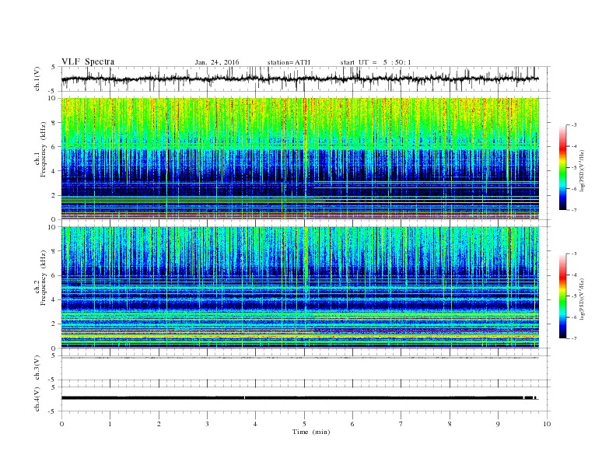Click the time axis tick label "8"
The height and width of the screenshot is (476, 616).
click(450, 424)
